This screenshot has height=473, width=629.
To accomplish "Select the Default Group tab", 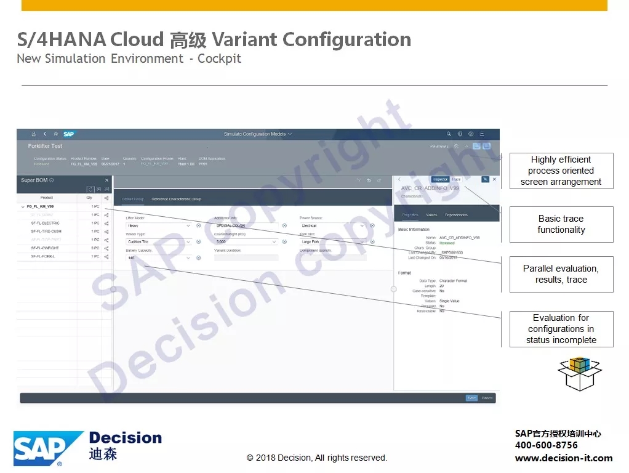I will click(133, 199).
